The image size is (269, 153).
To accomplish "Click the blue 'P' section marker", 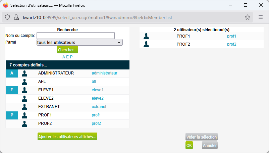I will 12,115.
